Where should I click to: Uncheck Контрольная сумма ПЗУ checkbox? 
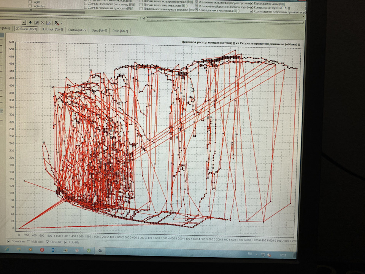point(251,8)
